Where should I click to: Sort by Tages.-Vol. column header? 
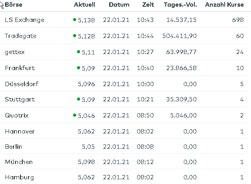180,5
